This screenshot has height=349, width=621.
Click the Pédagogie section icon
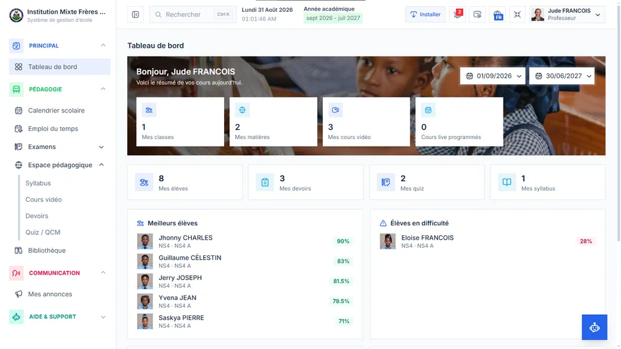[16, 89]
